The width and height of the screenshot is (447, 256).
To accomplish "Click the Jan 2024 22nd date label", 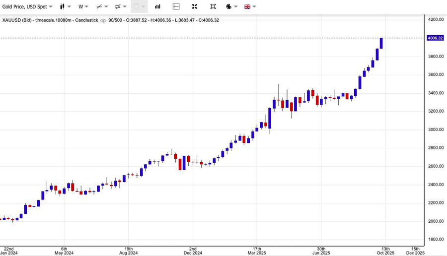I will point(9,251).
